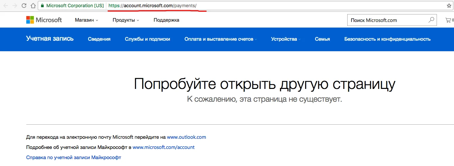The width and height of the screenshot is (454, 166).
Task: Open the Оплата и выставление счетов dropdown
Action: 220,39
